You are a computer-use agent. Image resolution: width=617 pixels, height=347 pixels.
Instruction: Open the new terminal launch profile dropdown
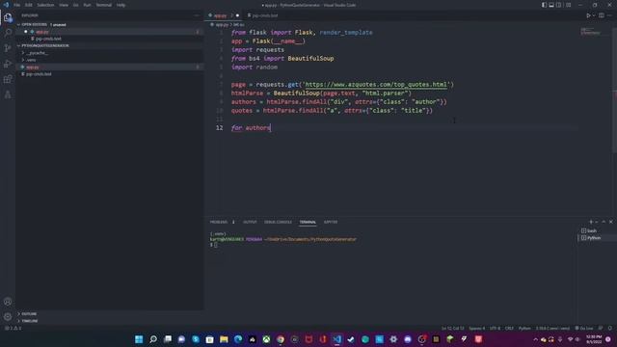point(597,222)
